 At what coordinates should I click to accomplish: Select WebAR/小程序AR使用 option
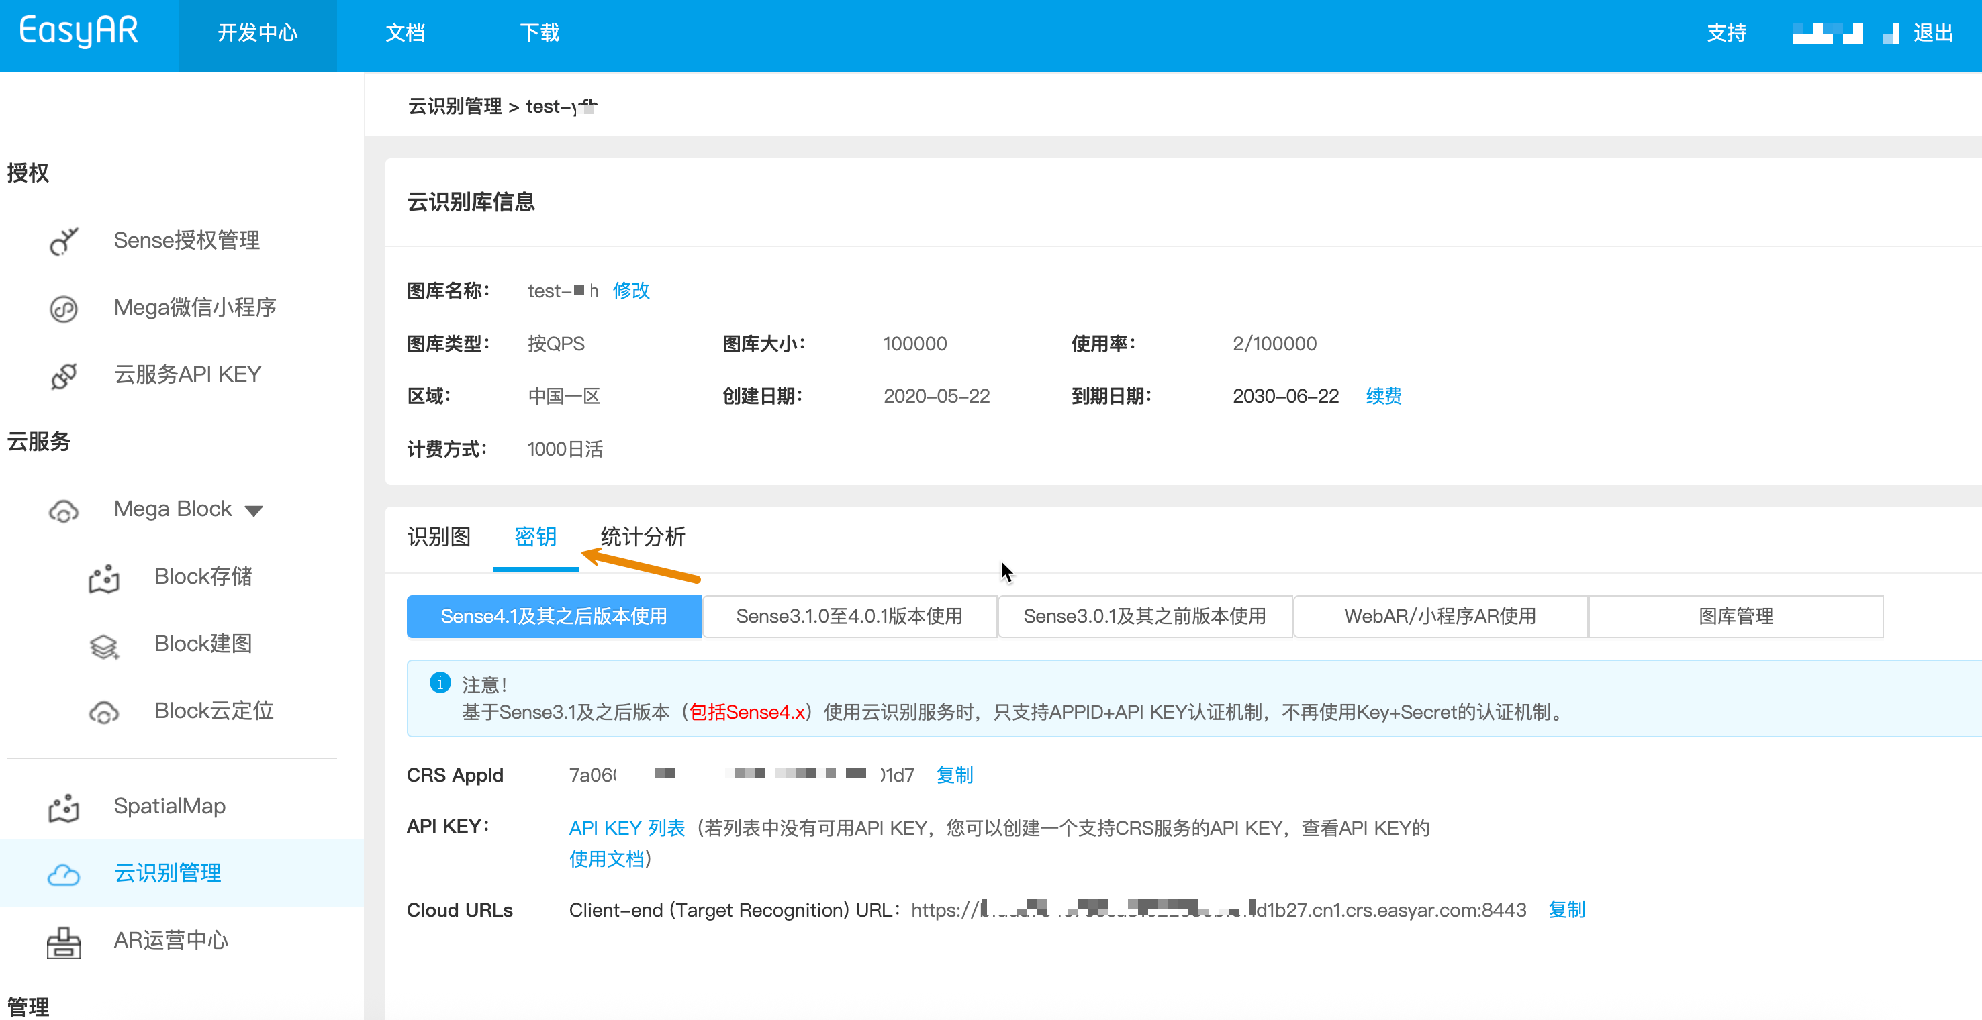tap(1440, 616)
